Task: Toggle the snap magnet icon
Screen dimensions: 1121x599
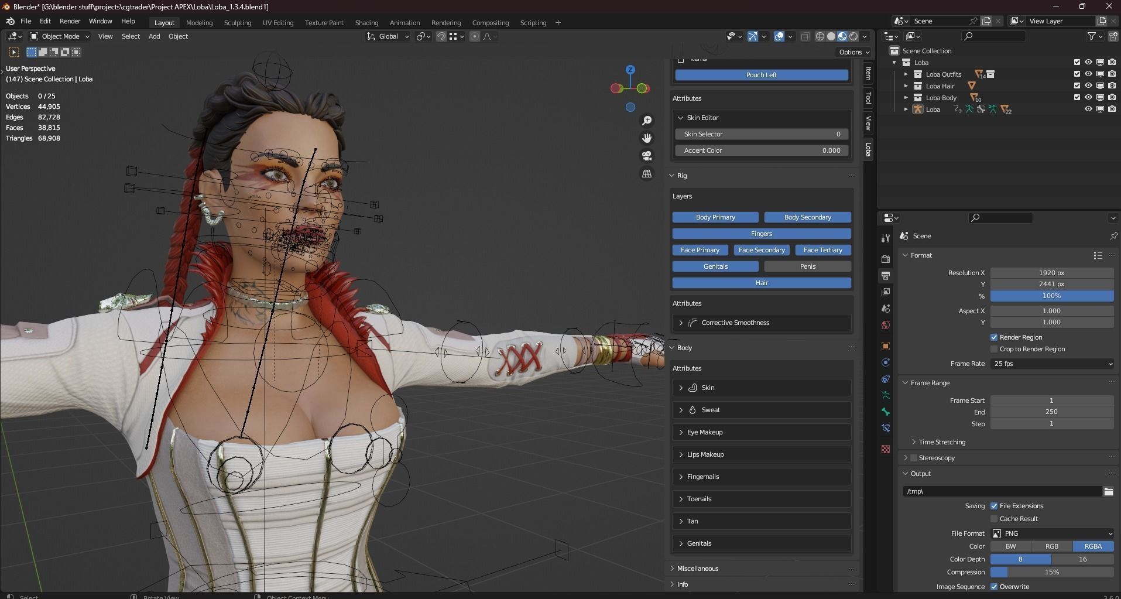Action: click(441, 36)
